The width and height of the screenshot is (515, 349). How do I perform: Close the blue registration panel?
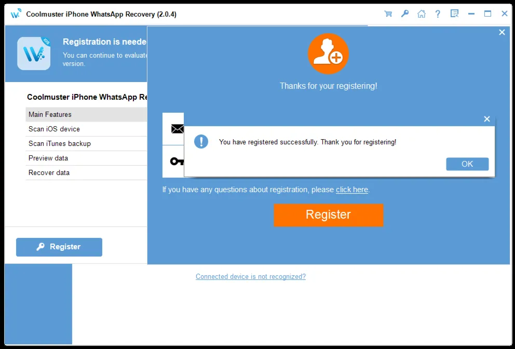502,32
